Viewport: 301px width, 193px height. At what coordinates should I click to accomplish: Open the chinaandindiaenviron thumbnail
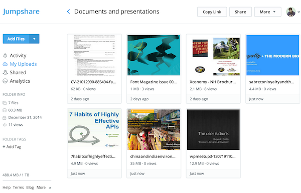pos(154,130)
